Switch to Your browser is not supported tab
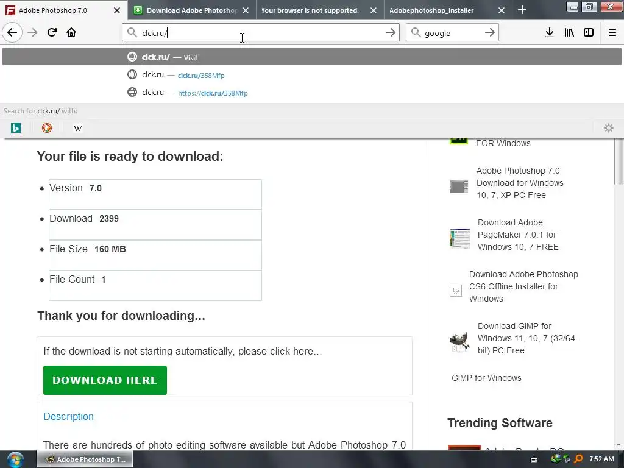 click(320, 10)
